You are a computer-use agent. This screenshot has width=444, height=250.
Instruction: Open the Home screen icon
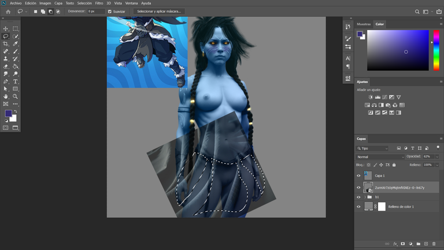click(x=8, y=12)
